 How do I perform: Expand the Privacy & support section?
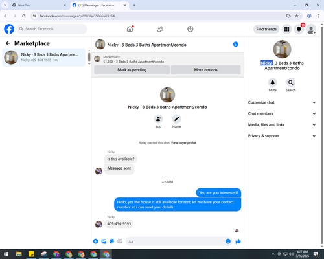282,136
